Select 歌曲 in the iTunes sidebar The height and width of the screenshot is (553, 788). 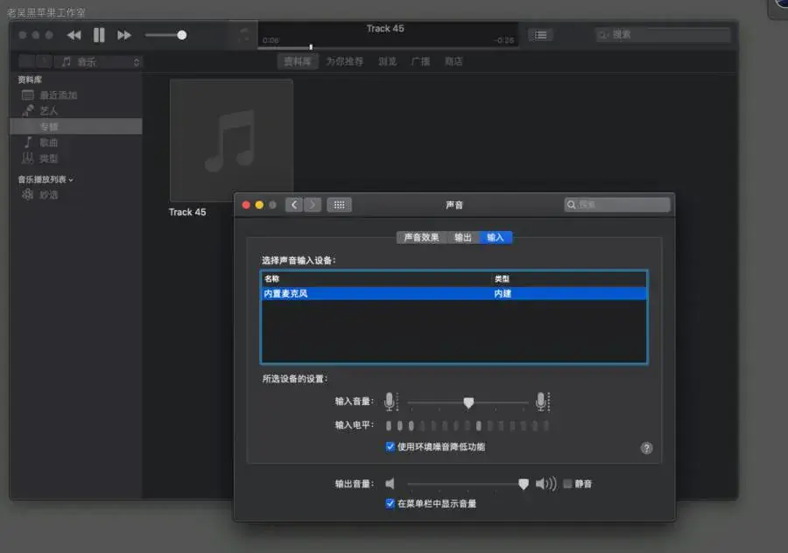point(75,143)
